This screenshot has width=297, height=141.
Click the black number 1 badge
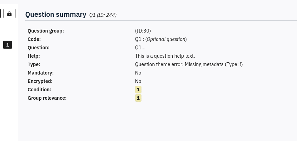point(8,45)
